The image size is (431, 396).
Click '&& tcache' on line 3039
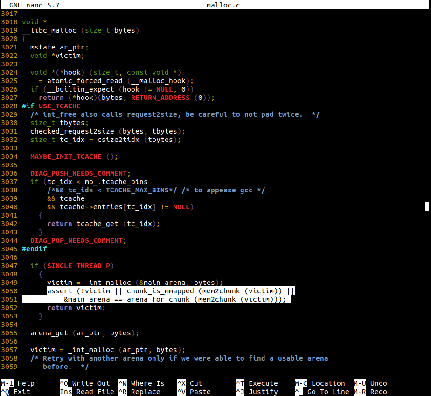click(x=66, y=198)
